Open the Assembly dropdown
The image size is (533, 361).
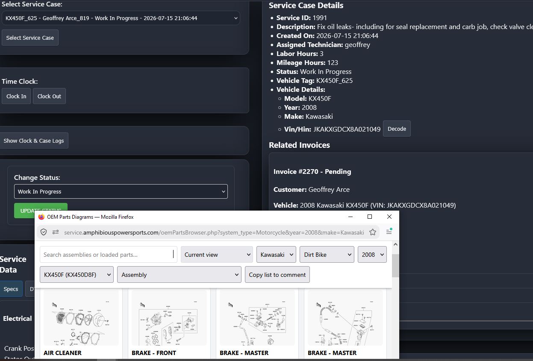(x=179, y=275)
